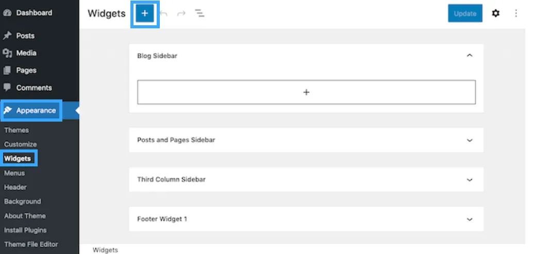Click Third Column Sidebar title
The height and width of the screenshot is (254, 533).
[171, 179]
